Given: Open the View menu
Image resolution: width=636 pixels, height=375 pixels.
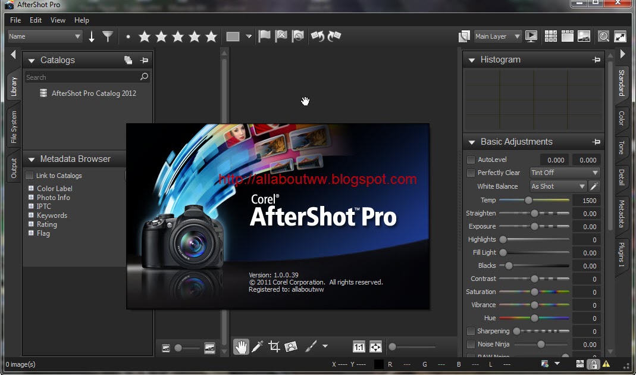Looking at the screenshot, I should click(58, 20).
